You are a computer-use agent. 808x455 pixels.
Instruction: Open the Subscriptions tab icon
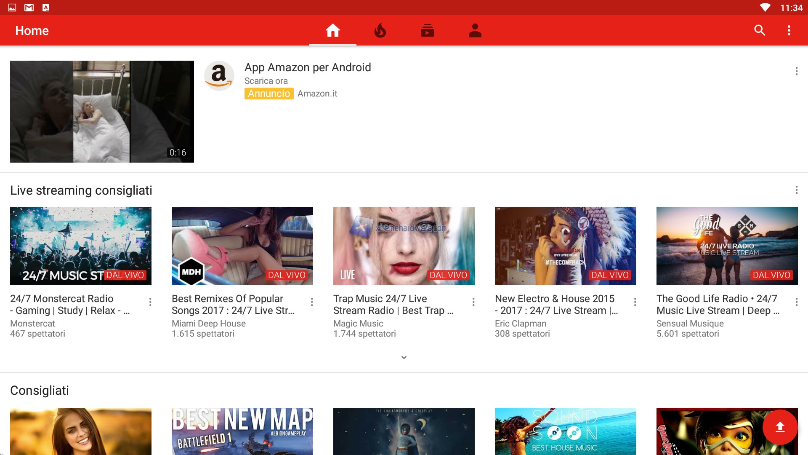[427, 30]
